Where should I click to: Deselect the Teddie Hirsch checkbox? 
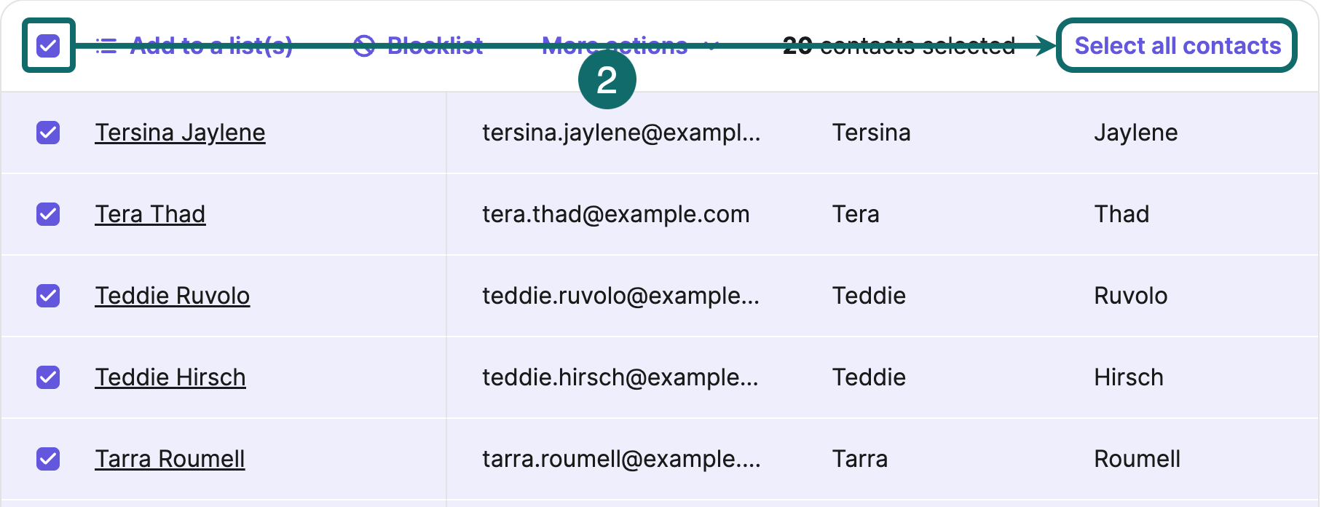tap(48, 377)
